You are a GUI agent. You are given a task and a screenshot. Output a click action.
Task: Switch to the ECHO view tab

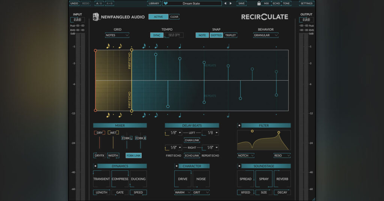pyautogui.click(x=276, y=3)
